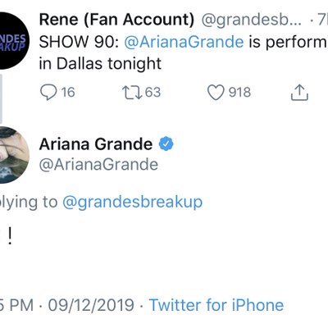Click the 16 replies count
The width and height of the screenshot is (328, 328).
(x=68, y=92)
